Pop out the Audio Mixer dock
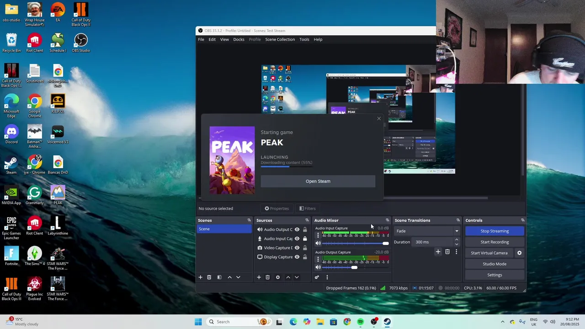Screen dimensions: 585x329 388,220
